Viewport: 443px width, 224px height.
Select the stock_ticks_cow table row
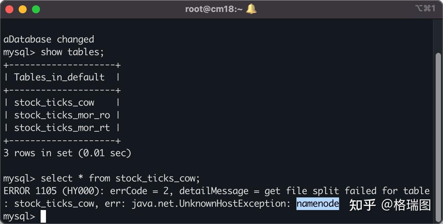[54, 103]
